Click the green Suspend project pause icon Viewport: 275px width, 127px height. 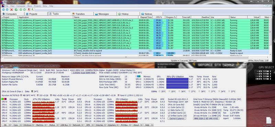pyautogui.click(x=21, y=10)
